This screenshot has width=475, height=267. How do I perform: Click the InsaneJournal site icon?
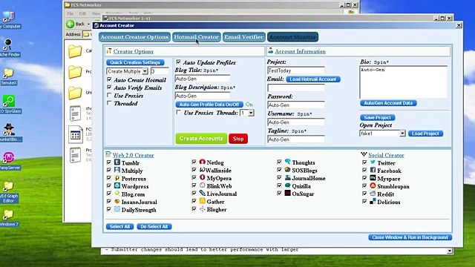coord(117,202)
